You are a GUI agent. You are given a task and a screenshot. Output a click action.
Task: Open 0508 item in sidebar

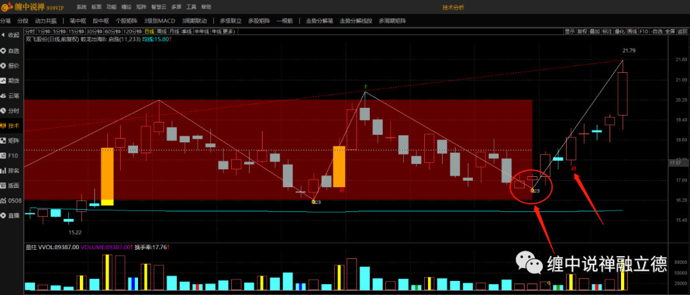(11, 201)
